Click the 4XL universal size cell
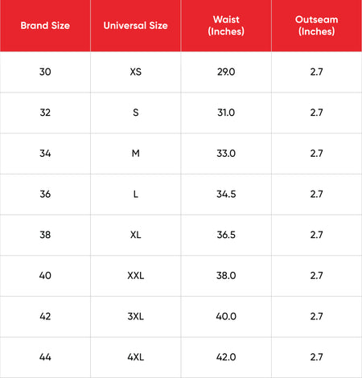 point(136,357)
